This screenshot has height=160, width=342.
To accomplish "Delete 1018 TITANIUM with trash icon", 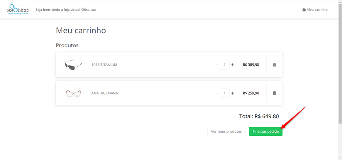I will [274, 65].
